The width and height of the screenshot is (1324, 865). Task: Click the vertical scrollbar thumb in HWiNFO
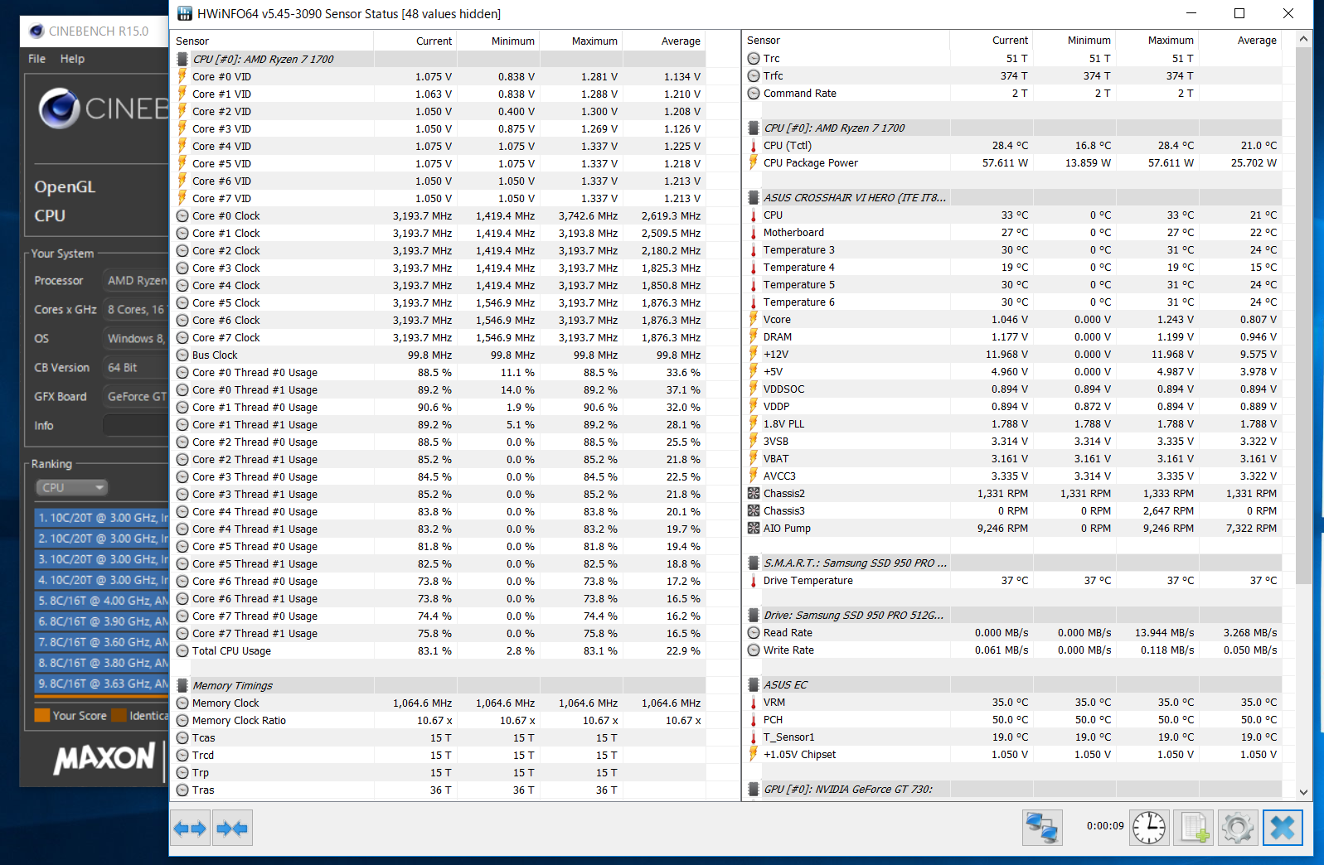1303,315
